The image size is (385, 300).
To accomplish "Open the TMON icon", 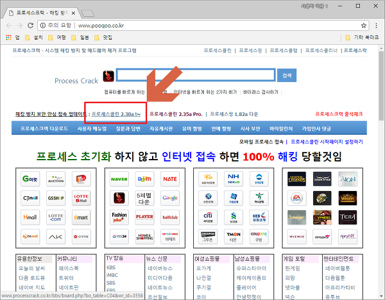I will click(234, 237).
